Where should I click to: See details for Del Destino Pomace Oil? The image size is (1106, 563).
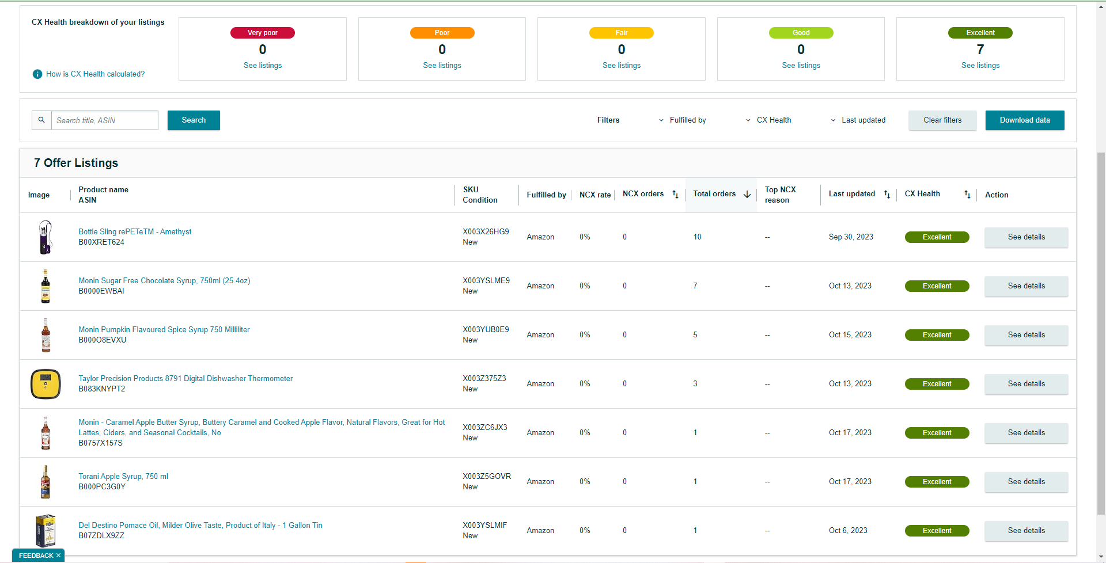1027,531
